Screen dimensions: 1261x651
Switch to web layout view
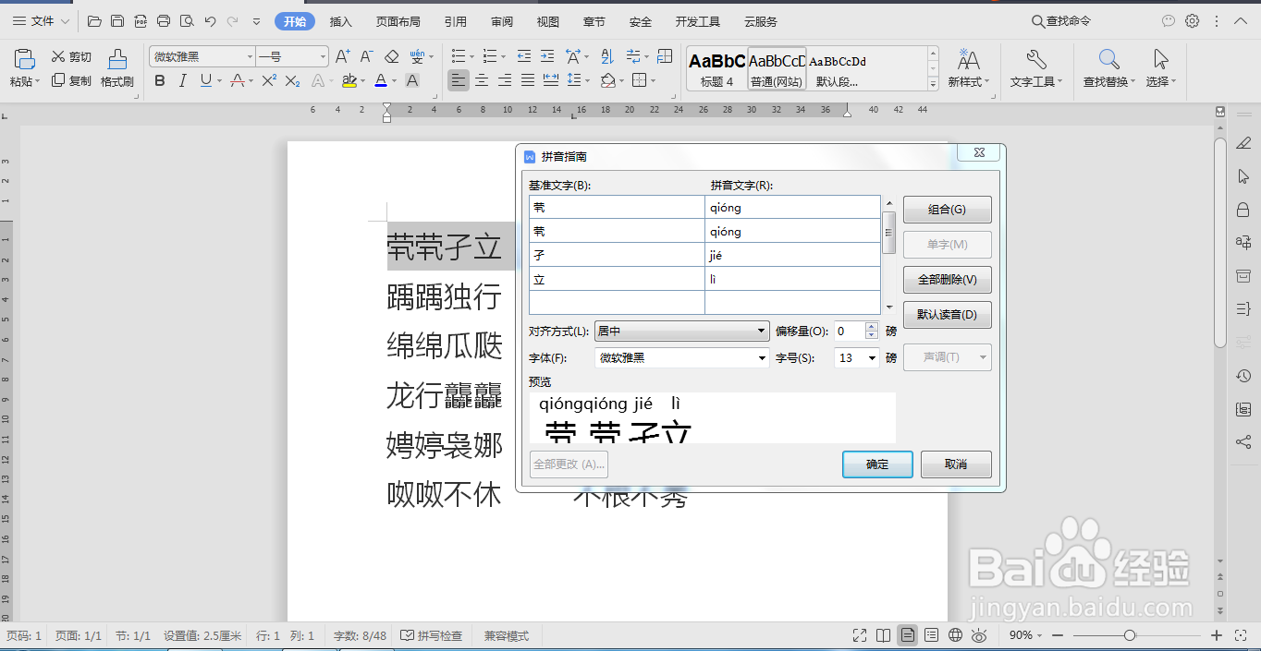point(953,635)
